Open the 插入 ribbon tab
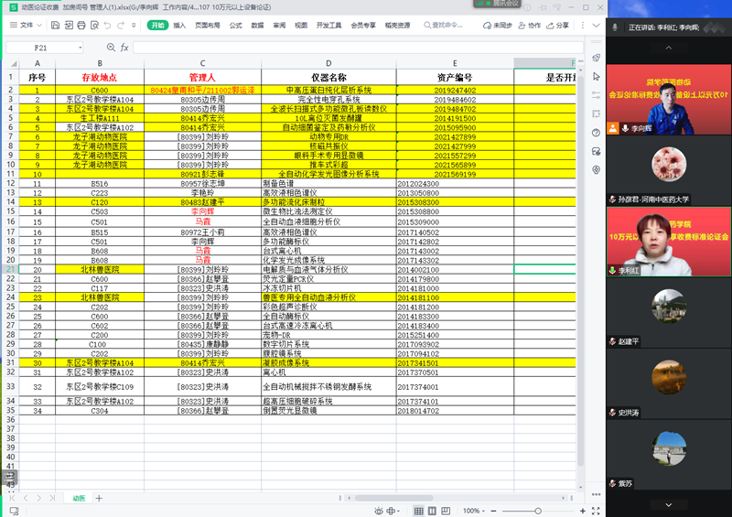This screenshot has height=517, width=732. 179,26
